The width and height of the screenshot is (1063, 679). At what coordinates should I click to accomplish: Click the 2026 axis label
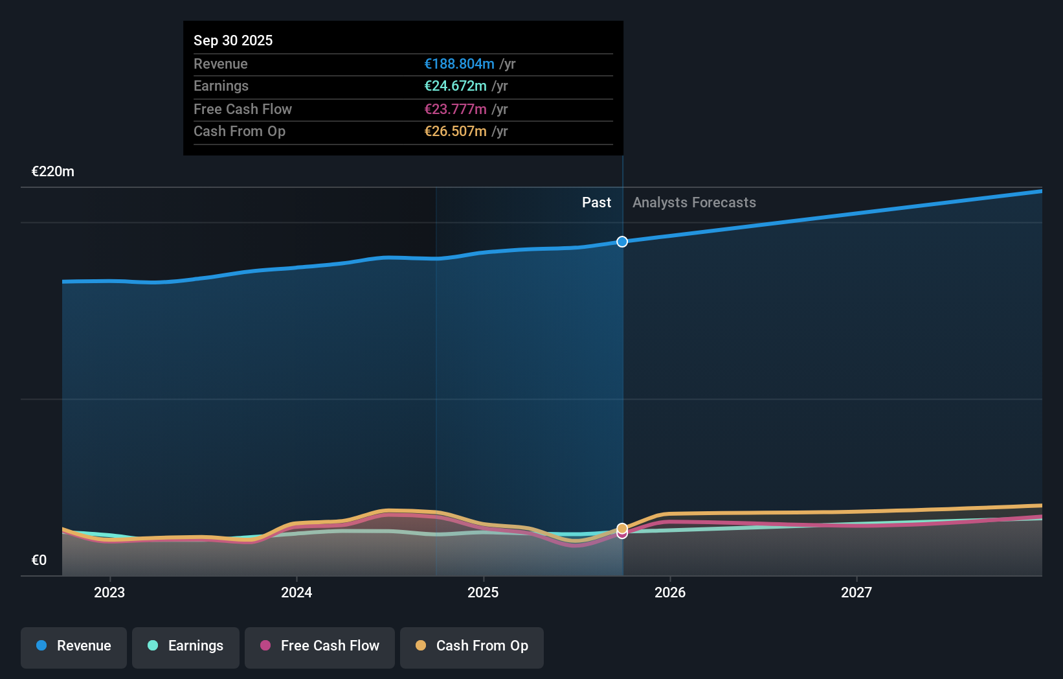(671, 592)
